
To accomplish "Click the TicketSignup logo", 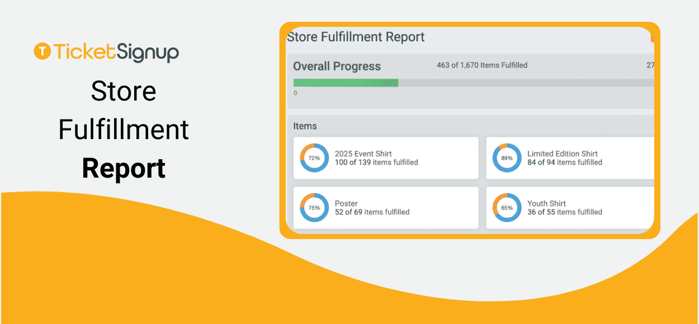I will [x=106, y=52].
